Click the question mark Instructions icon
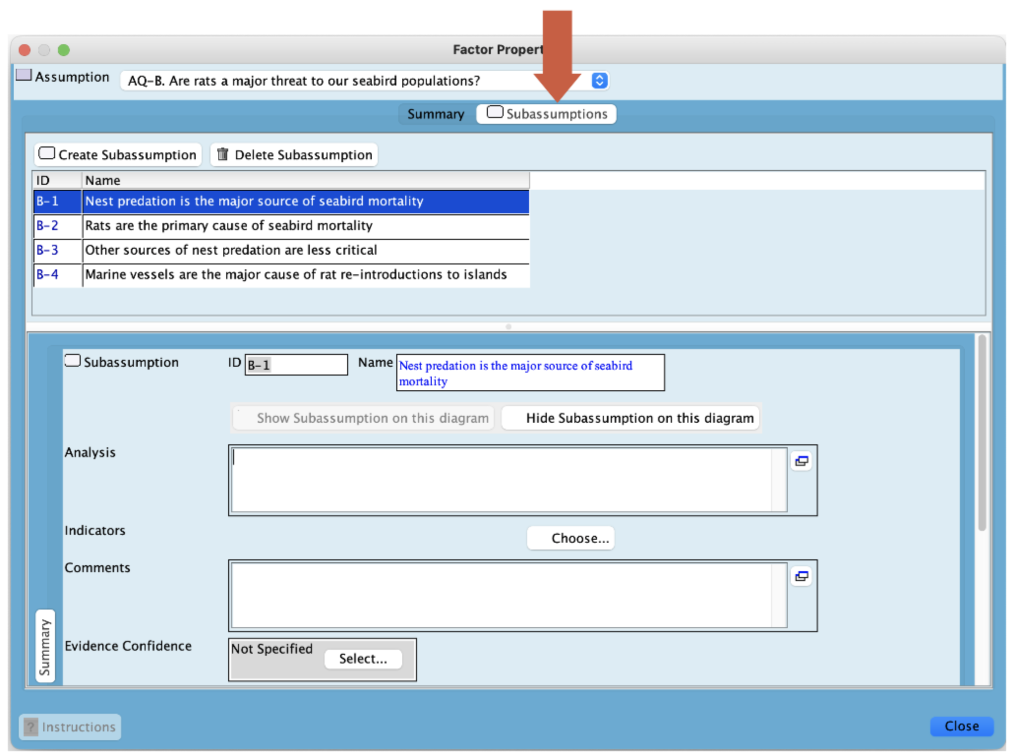 click(x=30, y=727)
